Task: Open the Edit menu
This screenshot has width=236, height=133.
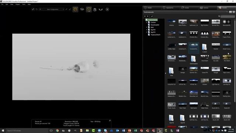Action: [7, 4]
